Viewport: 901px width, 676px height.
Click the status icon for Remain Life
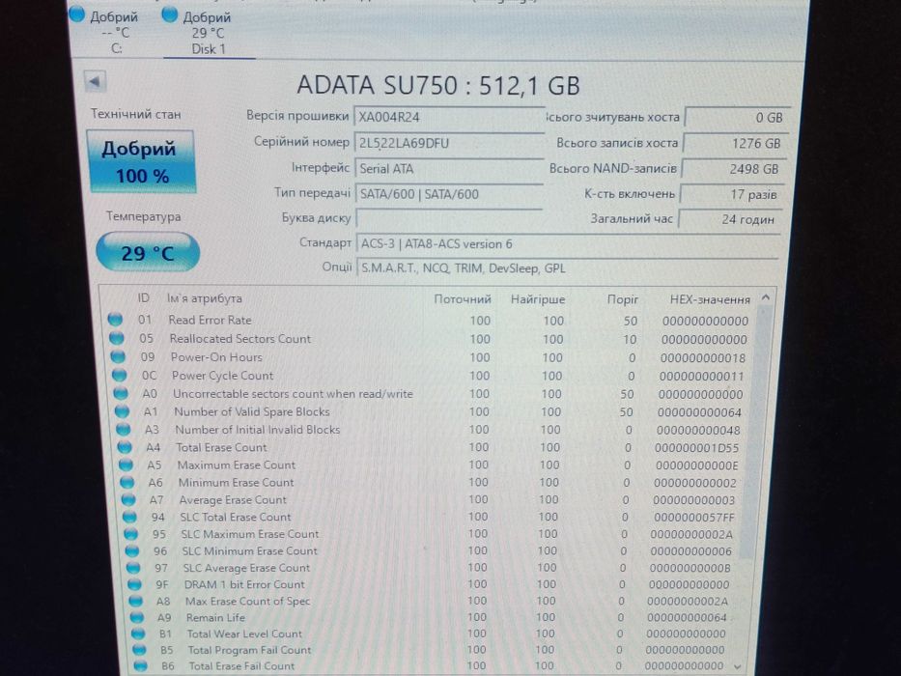tap(137, 617)
